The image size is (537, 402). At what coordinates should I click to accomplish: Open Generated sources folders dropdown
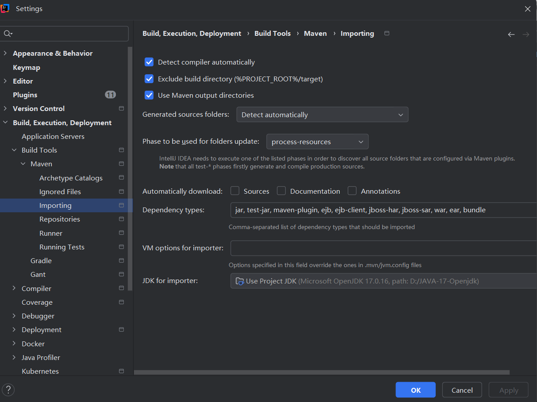pos(322,115)
